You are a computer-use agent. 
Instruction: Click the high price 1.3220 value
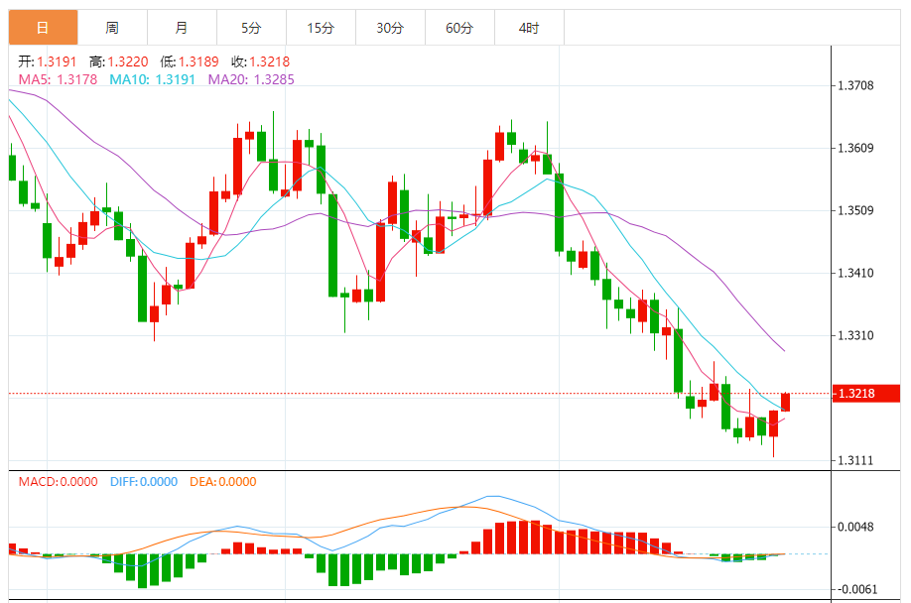coord(128,61)
